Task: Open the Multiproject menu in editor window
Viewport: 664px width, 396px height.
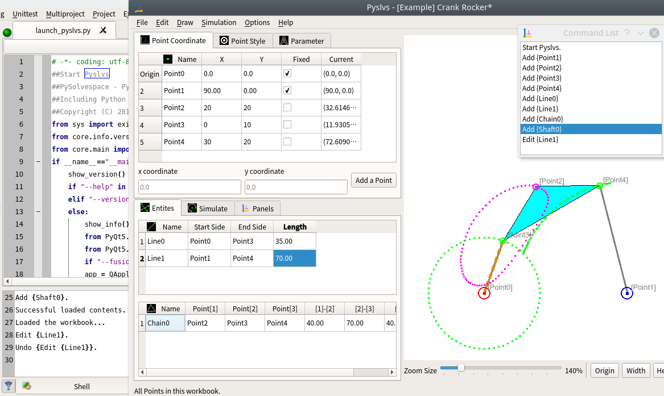Action: click(65, 14)
